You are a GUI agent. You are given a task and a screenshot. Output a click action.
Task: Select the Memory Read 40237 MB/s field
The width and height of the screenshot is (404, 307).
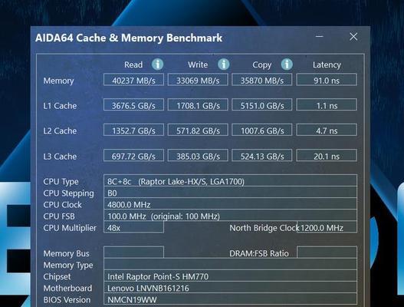[133, 80]
